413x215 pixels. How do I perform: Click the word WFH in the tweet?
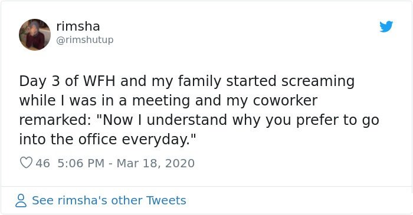(x=99, y=81)
